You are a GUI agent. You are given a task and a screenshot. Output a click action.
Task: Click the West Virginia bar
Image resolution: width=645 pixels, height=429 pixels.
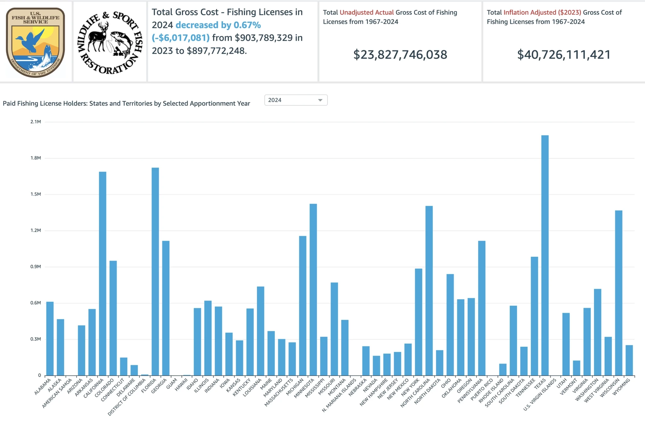(608, 356)
